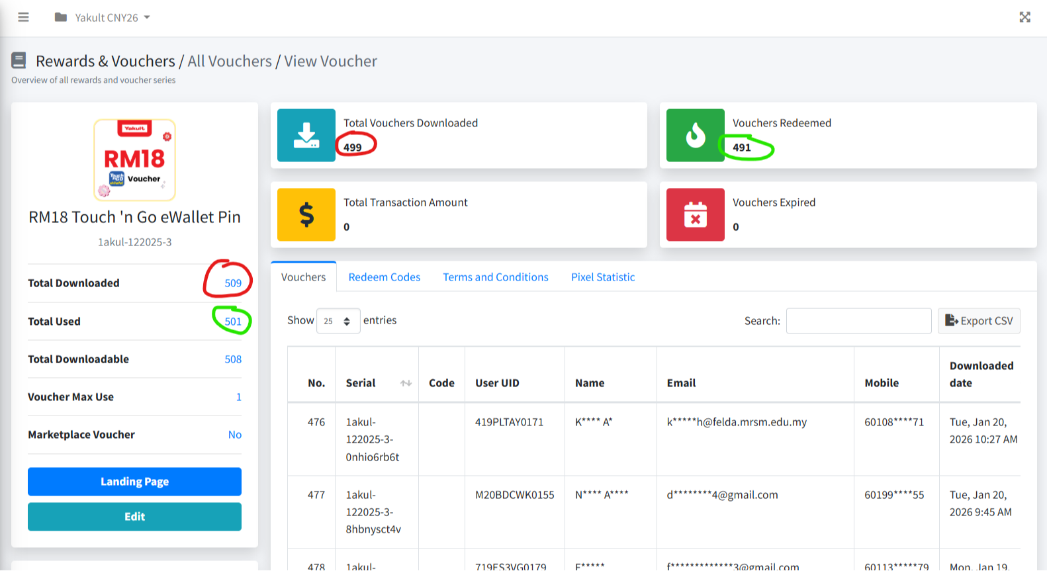Open the Show entries count dropdown
The image size is (1047, 571).
coord(338,321)
